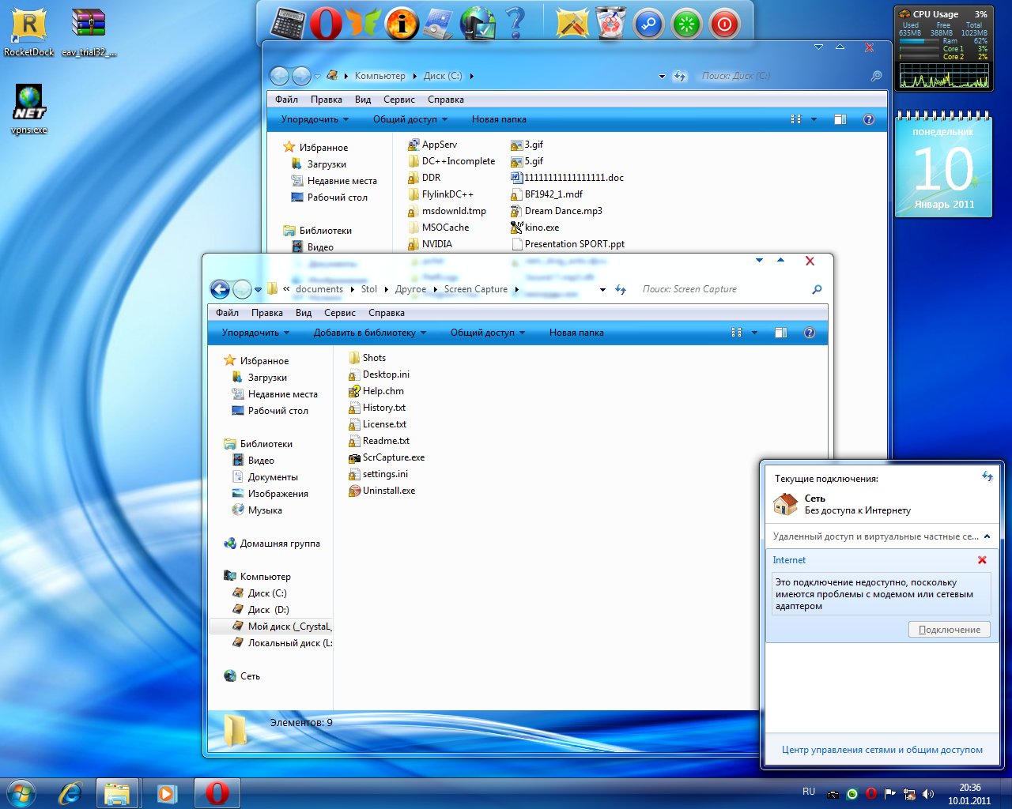Open the blue question mark help dock icon
This screenshot has width=1012, height=809.
515,23
